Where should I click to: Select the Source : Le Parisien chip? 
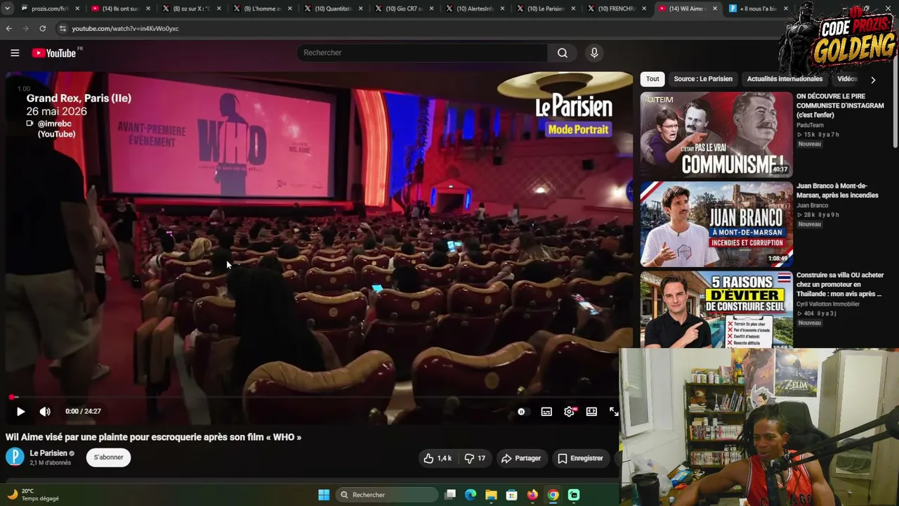tap(703, 79)
